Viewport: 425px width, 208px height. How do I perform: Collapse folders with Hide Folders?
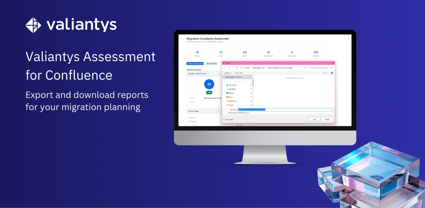point(228,120)
